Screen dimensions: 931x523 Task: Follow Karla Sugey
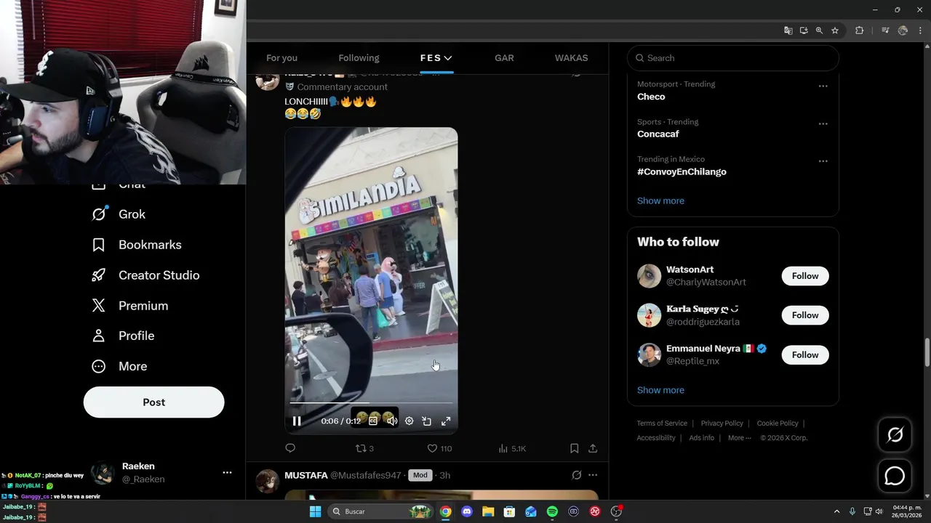point(805,315)
